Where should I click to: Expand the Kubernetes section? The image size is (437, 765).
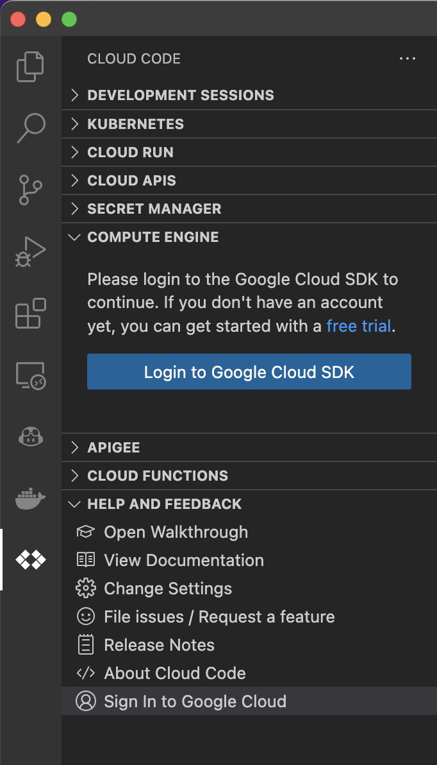[x=135, y=124]
